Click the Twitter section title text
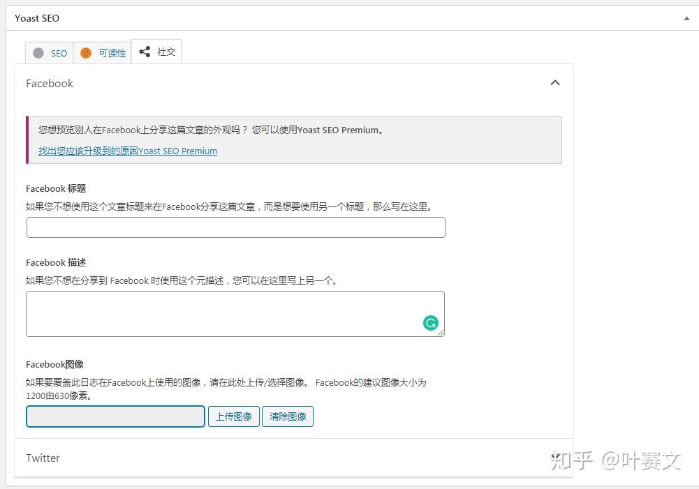 pos(43,458)
